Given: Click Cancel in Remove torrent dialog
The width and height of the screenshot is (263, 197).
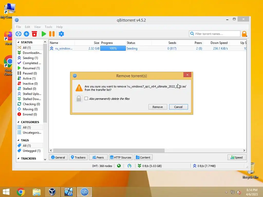Looking at the screenshot, I should click(x=179, y=107).
